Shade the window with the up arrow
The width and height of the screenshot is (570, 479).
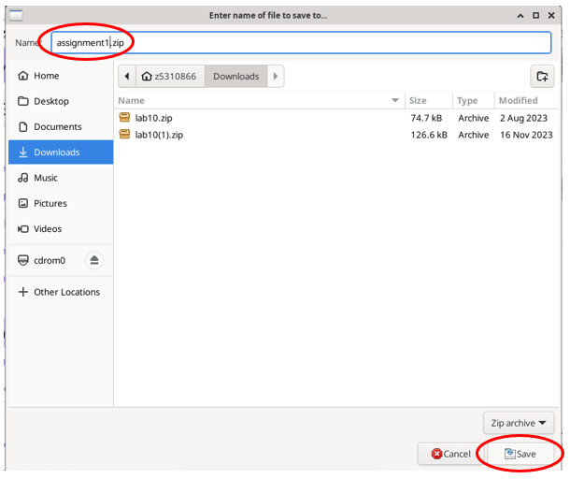click(520, 15)
